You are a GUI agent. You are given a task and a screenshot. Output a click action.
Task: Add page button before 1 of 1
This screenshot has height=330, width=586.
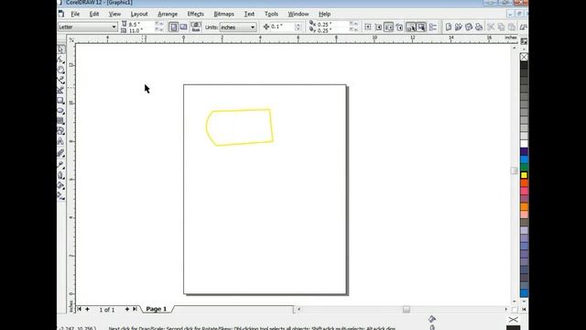pos(87,309)
